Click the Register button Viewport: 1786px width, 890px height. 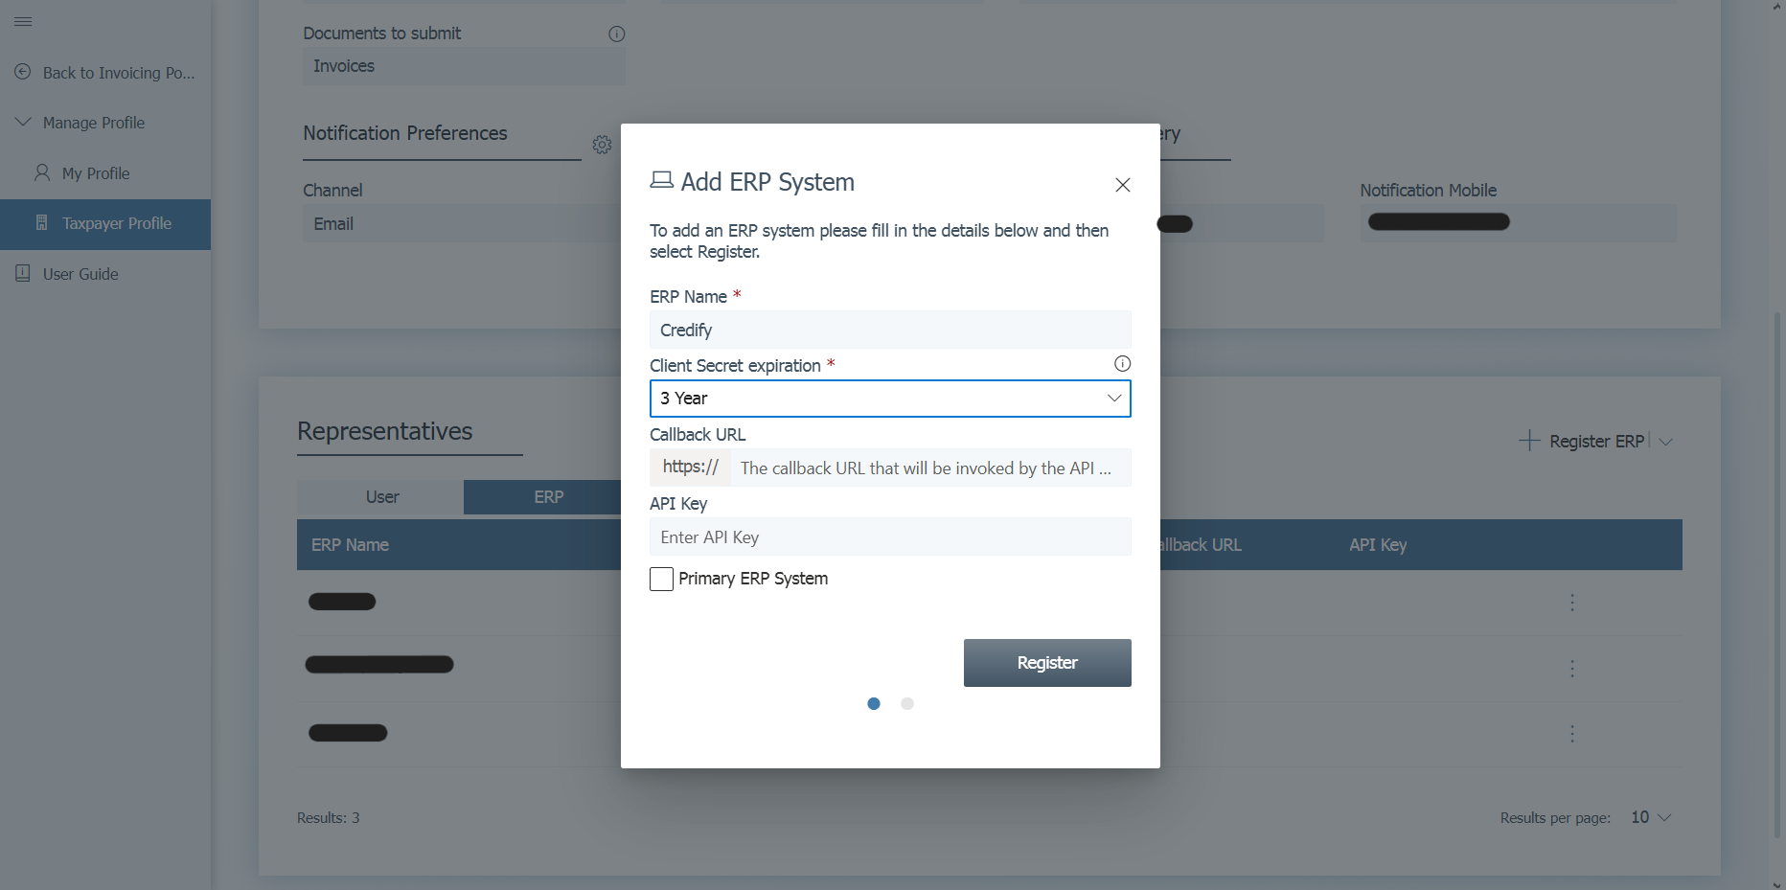[1046, 662]
